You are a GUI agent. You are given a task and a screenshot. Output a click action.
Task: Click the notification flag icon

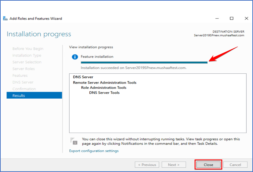pos(74,141)
